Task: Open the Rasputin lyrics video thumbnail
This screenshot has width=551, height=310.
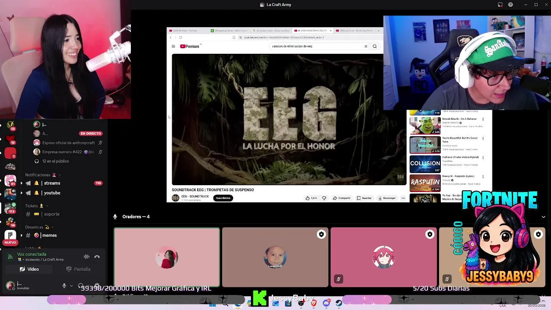Action: pyautogui.click(x=425, y=183)
